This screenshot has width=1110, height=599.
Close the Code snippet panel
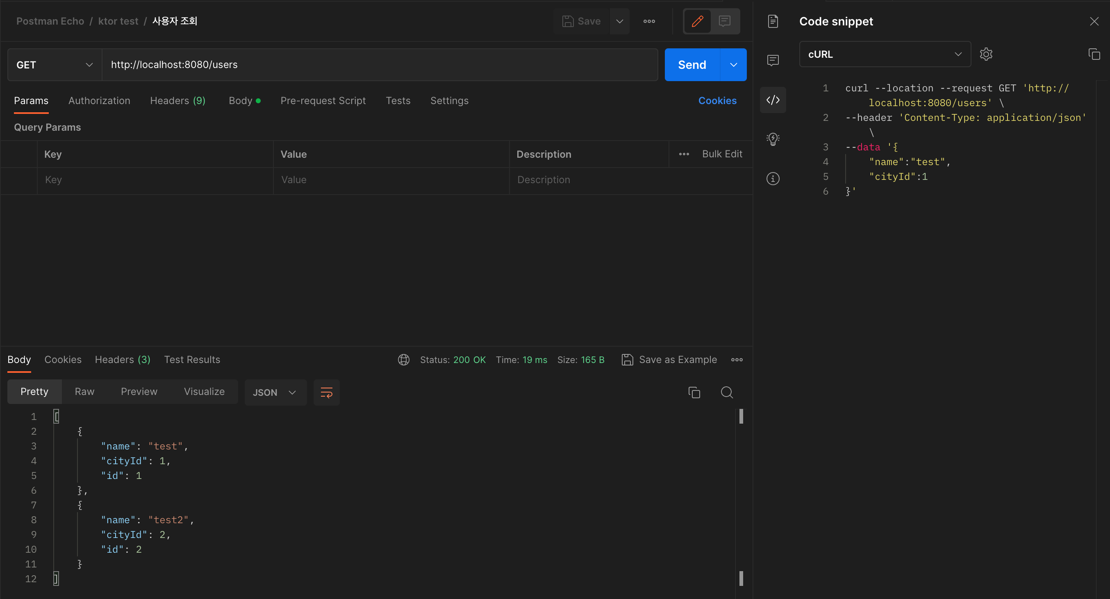tap(1094, 21)
